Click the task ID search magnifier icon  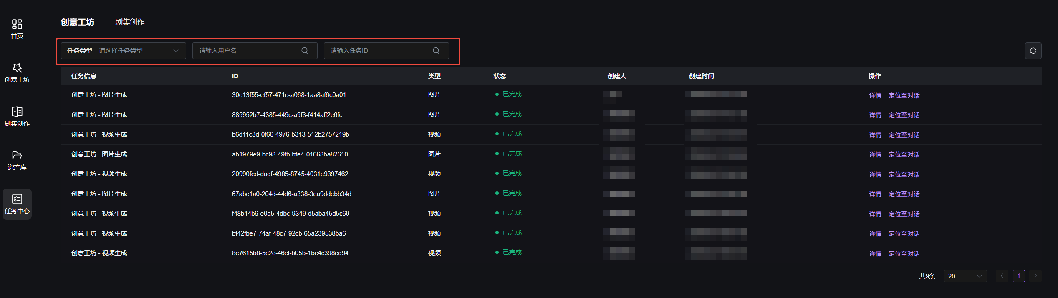(436, 51)
